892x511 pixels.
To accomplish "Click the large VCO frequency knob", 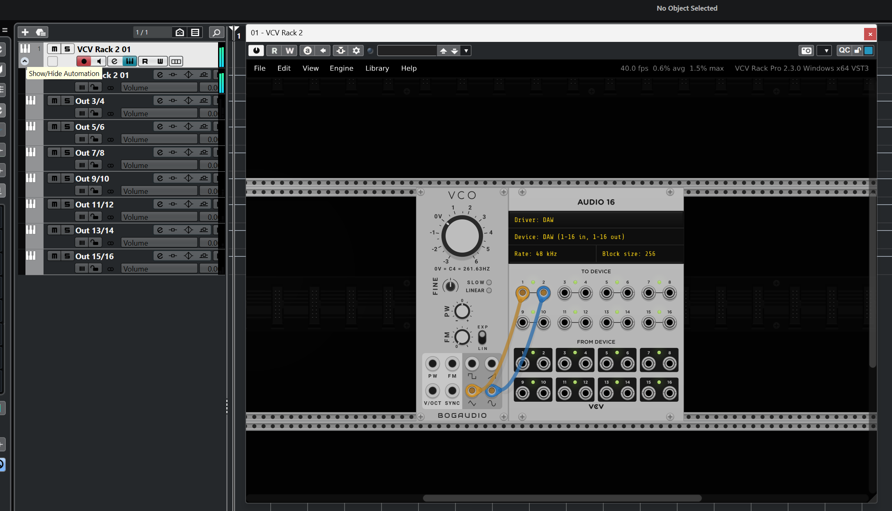I will tap(462, 236).
